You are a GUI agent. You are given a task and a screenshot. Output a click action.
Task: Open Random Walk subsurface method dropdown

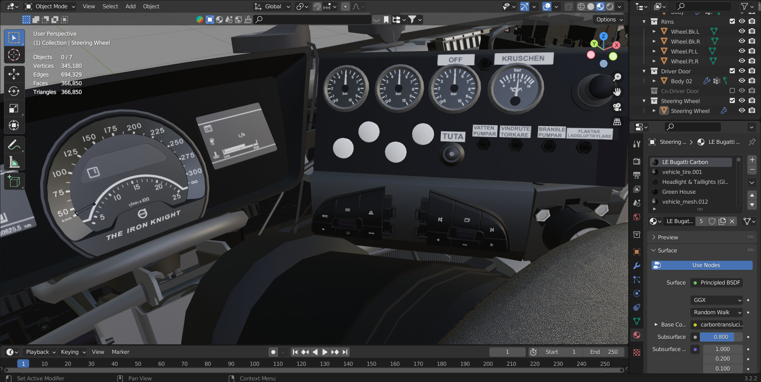717,312
